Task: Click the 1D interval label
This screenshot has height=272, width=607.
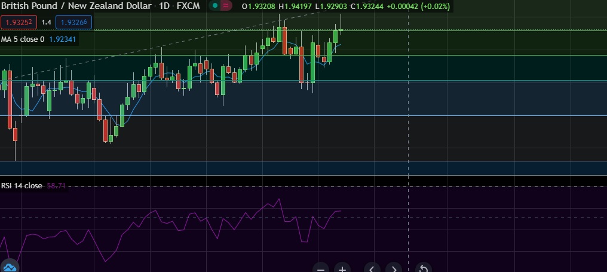Action: click(x=164, y=6)
